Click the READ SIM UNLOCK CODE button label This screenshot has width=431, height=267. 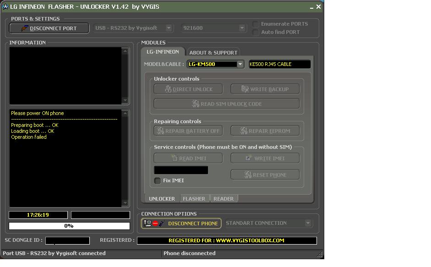coord(231,104)
